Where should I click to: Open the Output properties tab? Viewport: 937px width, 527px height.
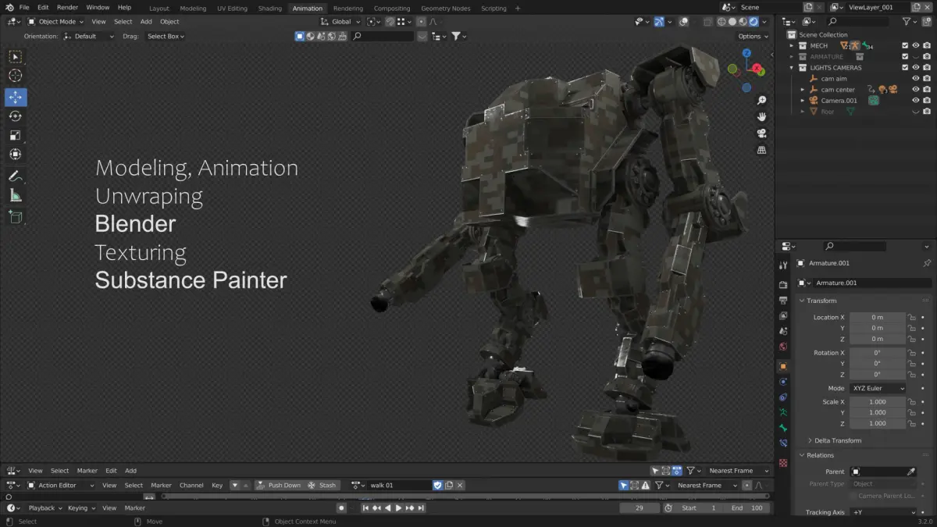(x=783, y=301)
